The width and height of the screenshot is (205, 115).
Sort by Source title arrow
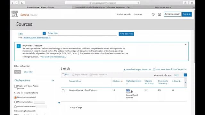(80, 81)
